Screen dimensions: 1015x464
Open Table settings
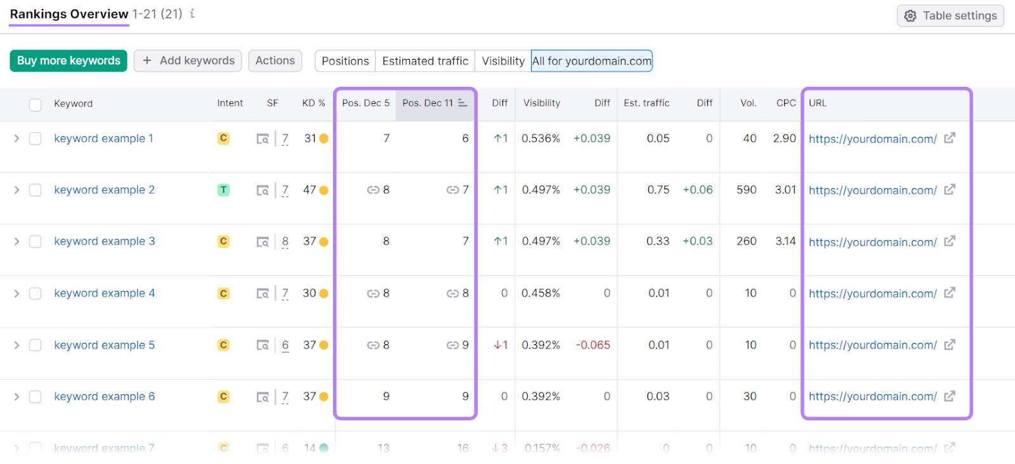point(950,16)
